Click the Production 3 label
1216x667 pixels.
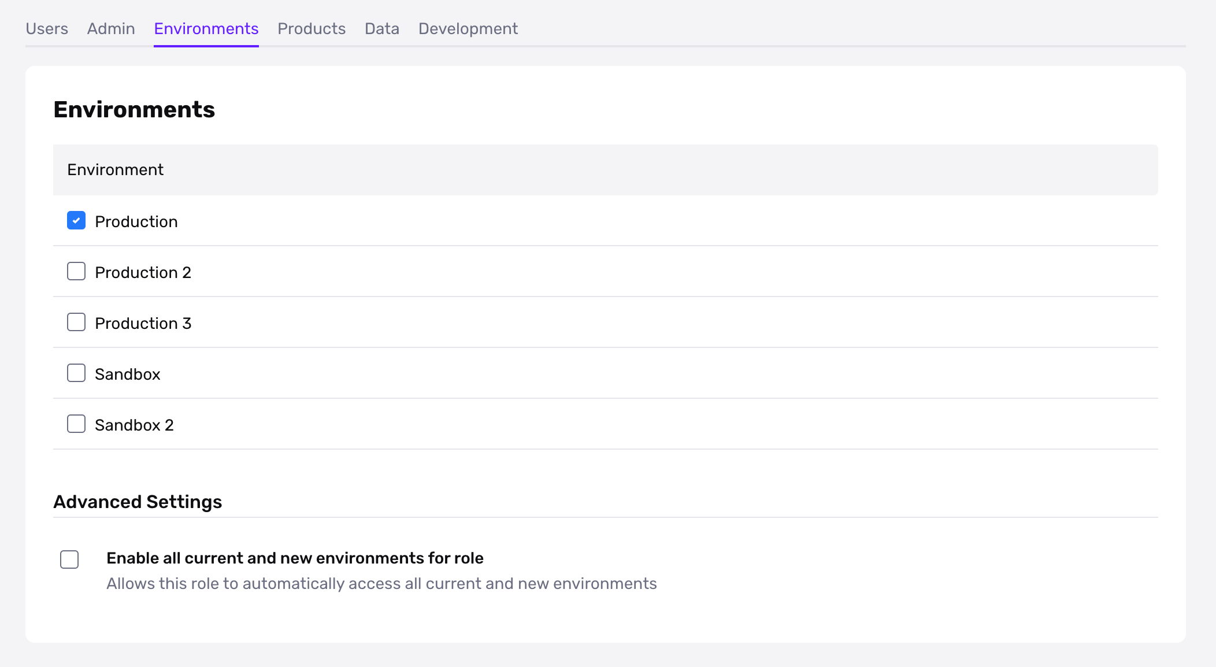[143, 324]
